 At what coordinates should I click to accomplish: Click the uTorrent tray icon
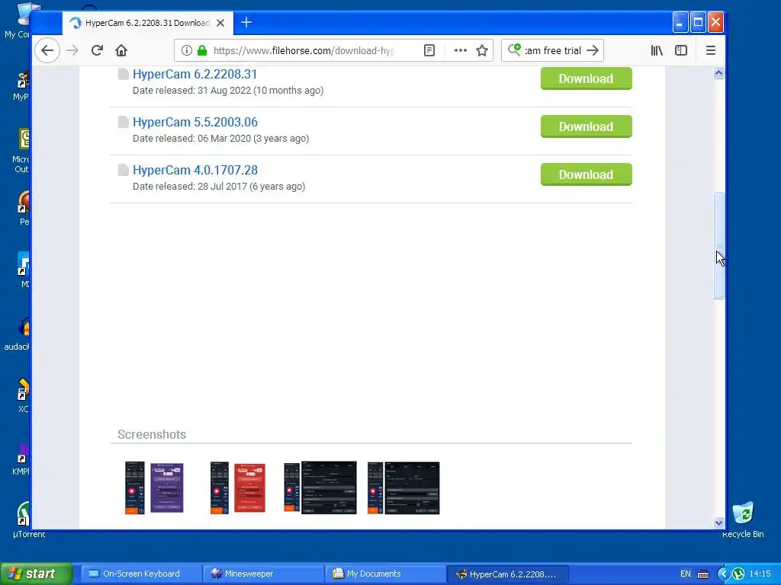click(738, 574)
